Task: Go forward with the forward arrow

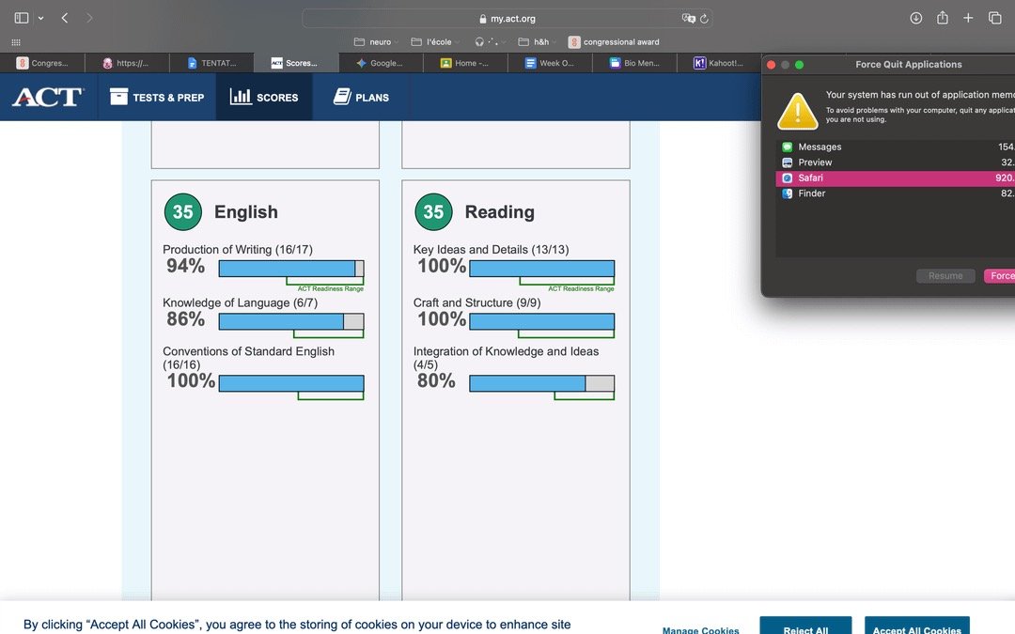Action: pos(89,18)
